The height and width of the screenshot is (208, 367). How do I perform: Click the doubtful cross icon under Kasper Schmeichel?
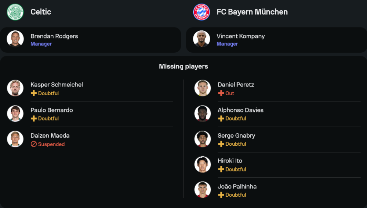pos(34,93)
